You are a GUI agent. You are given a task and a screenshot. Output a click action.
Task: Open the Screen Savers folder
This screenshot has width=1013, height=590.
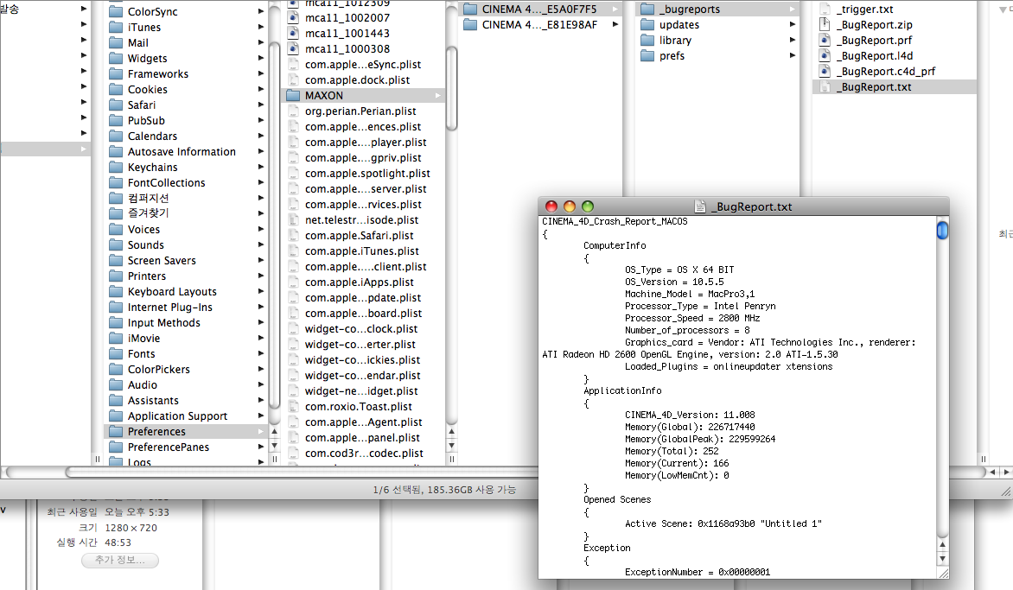(162, 260)
